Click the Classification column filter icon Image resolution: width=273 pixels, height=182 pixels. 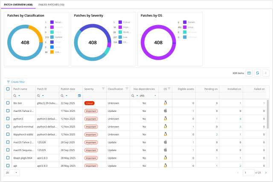126,89
